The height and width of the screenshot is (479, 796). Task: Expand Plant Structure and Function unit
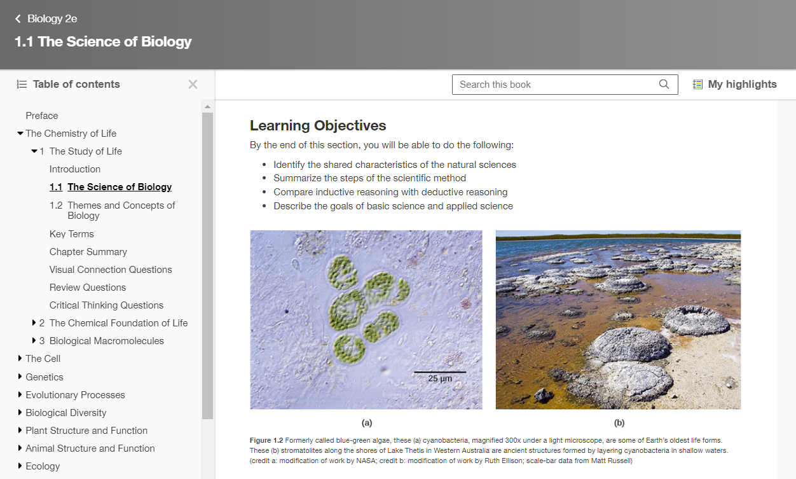pyautogui.click(x=20, y=430)
